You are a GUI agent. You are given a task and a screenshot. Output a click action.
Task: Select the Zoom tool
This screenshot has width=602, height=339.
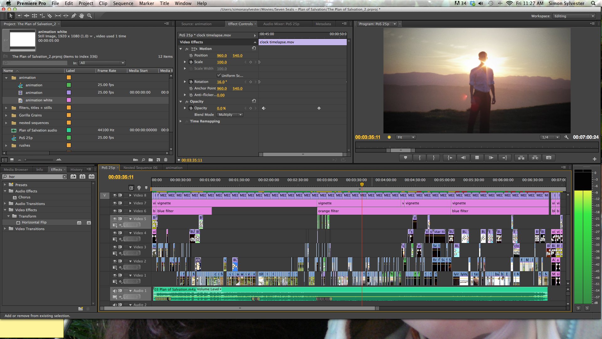click(x=89, y=16)
